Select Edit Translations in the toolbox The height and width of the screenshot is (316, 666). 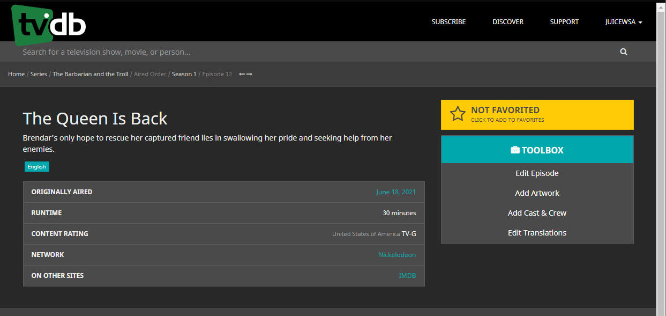[537, 233]
